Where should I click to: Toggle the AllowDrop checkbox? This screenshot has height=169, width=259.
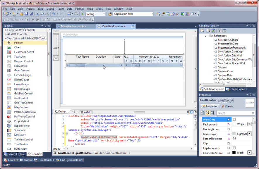pos(234,119)
